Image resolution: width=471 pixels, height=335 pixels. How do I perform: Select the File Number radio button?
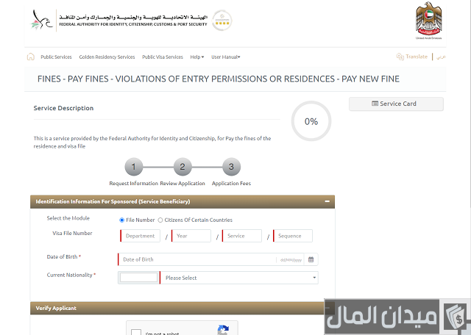tap(121, 220)
